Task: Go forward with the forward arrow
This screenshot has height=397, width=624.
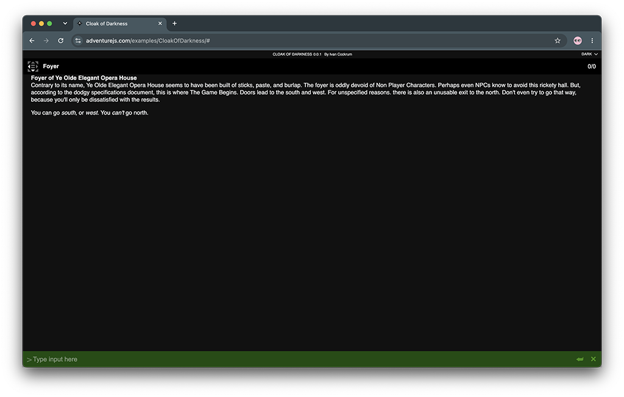Action: point(46,41)
